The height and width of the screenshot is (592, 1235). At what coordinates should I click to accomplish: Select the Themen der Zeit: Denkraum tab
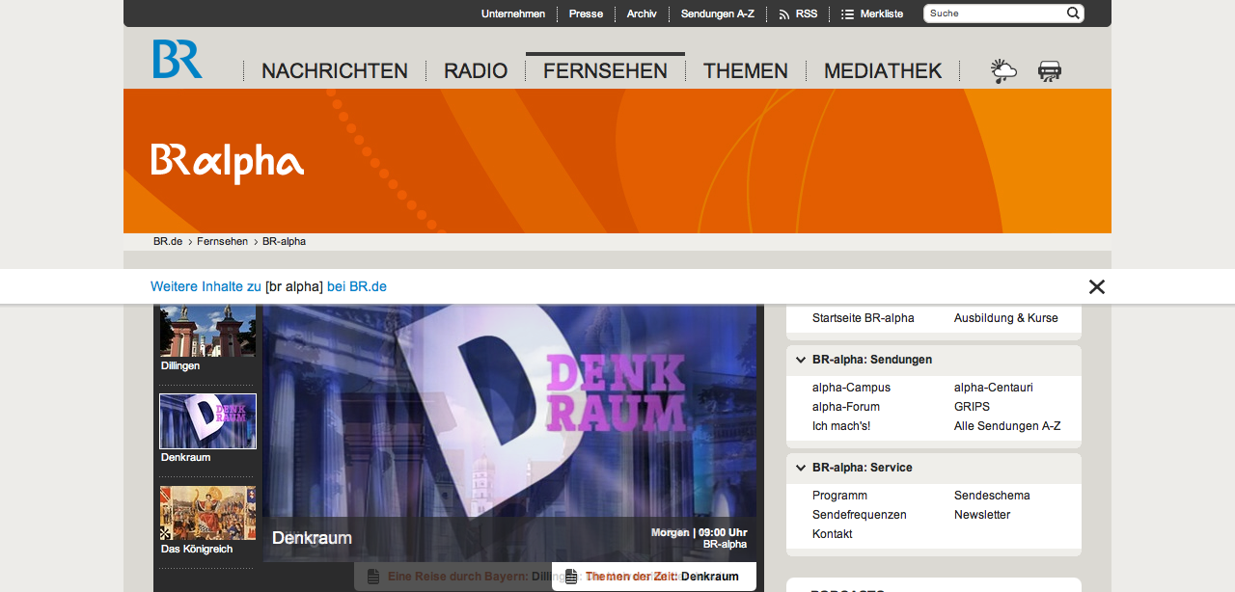[654, 577]
